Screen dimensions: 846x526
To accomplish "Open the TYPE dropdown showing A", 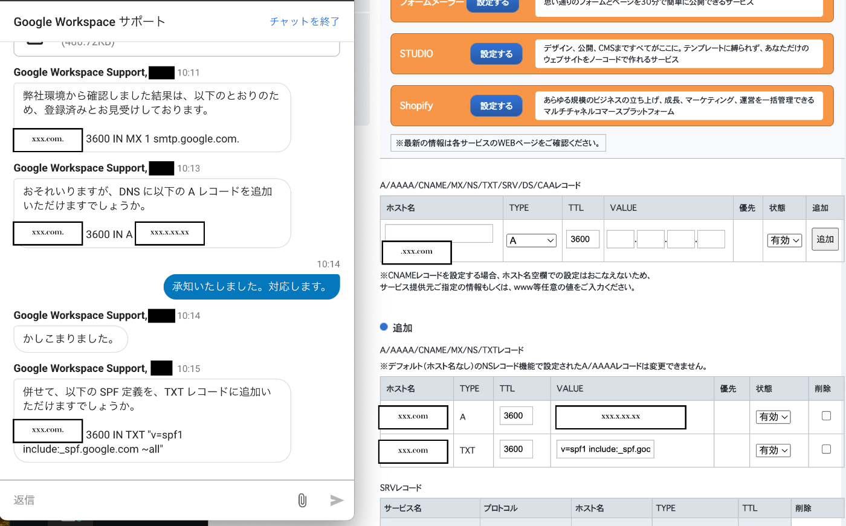I will [531, 240].
